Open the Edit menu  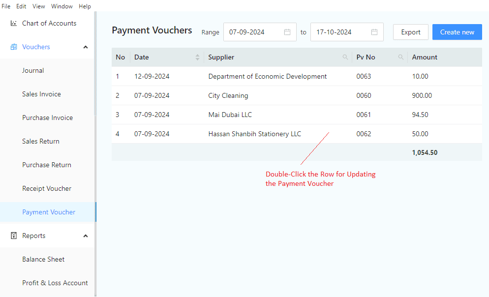[x=21, y=6]
